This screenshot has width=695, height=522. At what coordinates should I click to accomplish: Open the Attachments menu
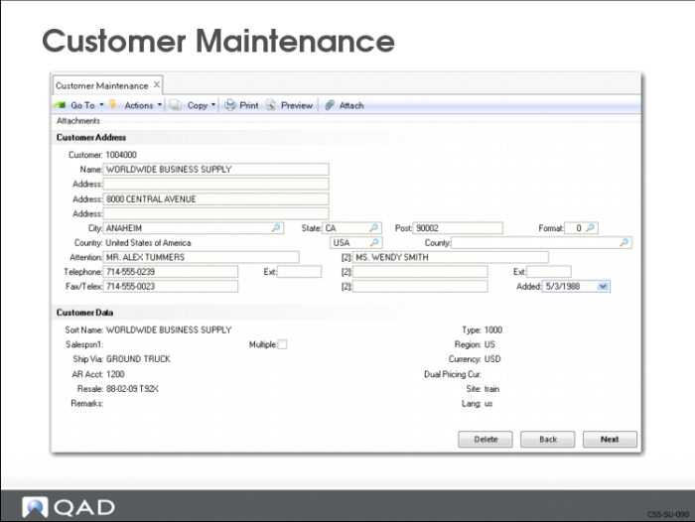[78, 120]
